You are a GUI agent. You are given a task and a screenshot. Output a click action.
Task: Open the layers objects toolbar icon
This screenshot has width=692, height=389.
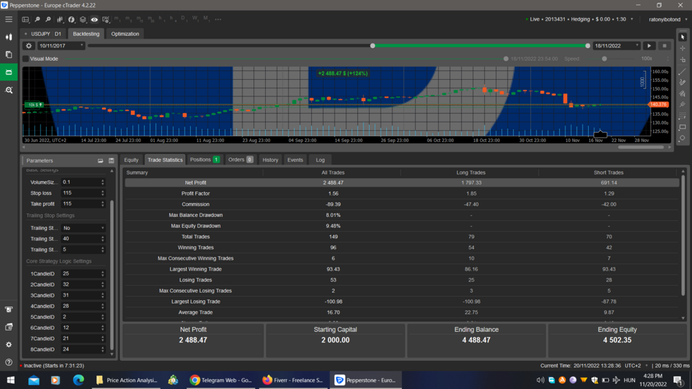point(83,19)
